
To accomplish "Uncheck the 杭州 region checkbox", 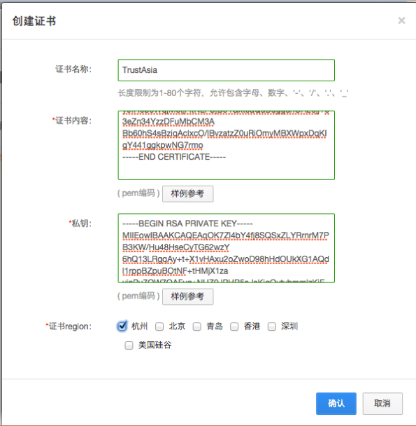I will [122, 326].
